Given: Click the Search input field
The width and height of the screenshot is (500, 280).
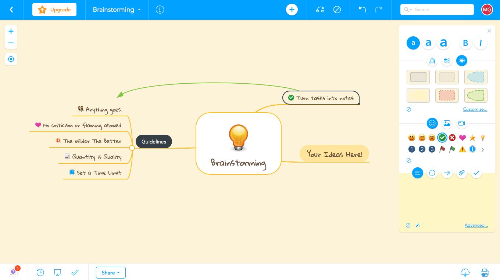Looking at the screenshot, I should click(x=437, y=10).
